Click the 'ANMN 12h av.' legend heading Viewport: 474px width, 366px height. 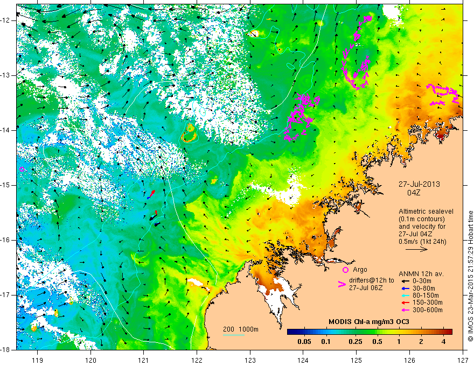[421, 274]
